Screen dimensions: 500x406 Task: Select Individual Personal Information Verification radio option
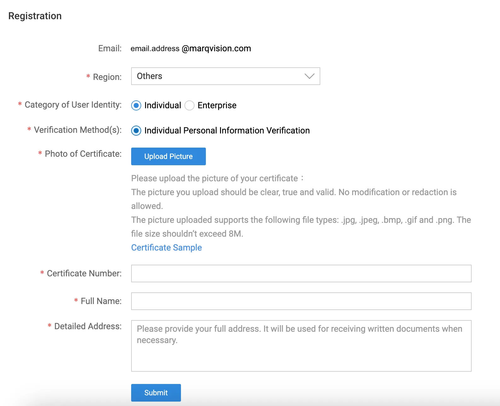tap(136, 131)
